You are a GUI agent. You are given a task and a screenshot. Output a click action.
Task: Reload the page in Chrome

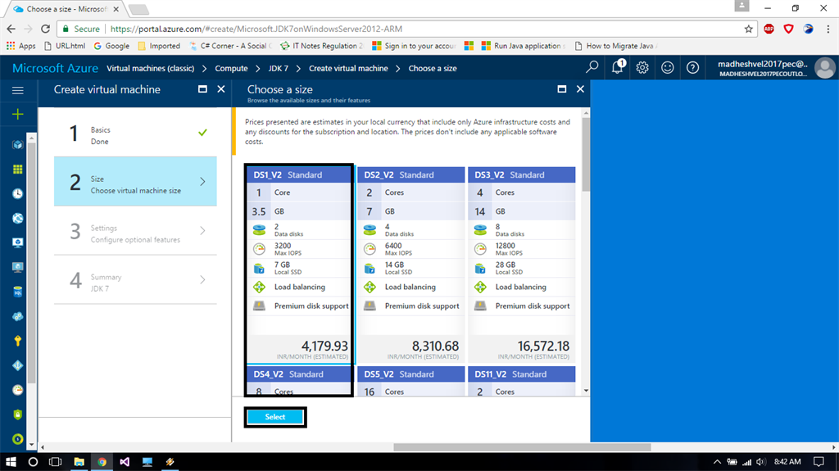[x=46, y=29]
